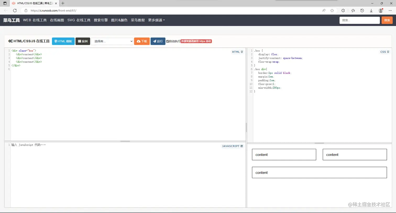Click the orange 下载 download button
396x213 pixels.
click(x=142, y=41)
